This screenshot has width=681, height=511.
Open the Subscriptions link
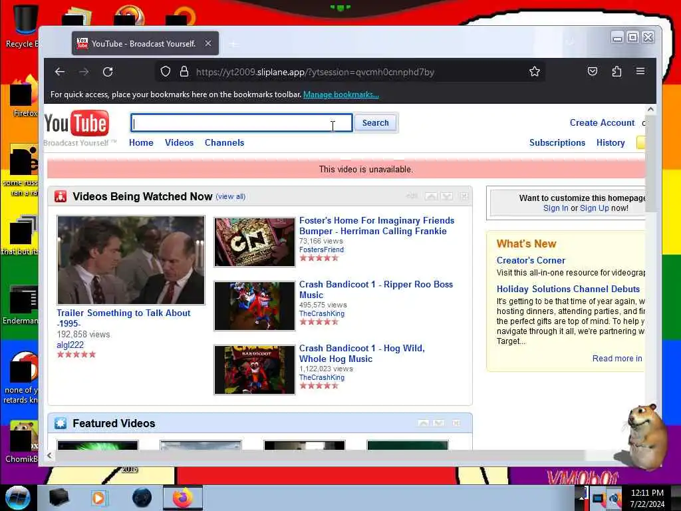pos(557,142)
